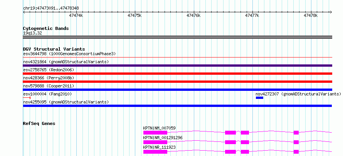
Task: Click the red nsv428366 variant bar
Action: 177,82
